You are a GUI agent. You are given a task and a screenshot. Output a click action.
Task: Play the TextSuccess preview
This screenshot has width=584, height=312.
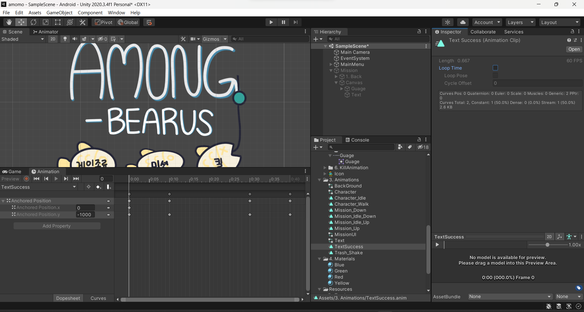click(437, 245)
